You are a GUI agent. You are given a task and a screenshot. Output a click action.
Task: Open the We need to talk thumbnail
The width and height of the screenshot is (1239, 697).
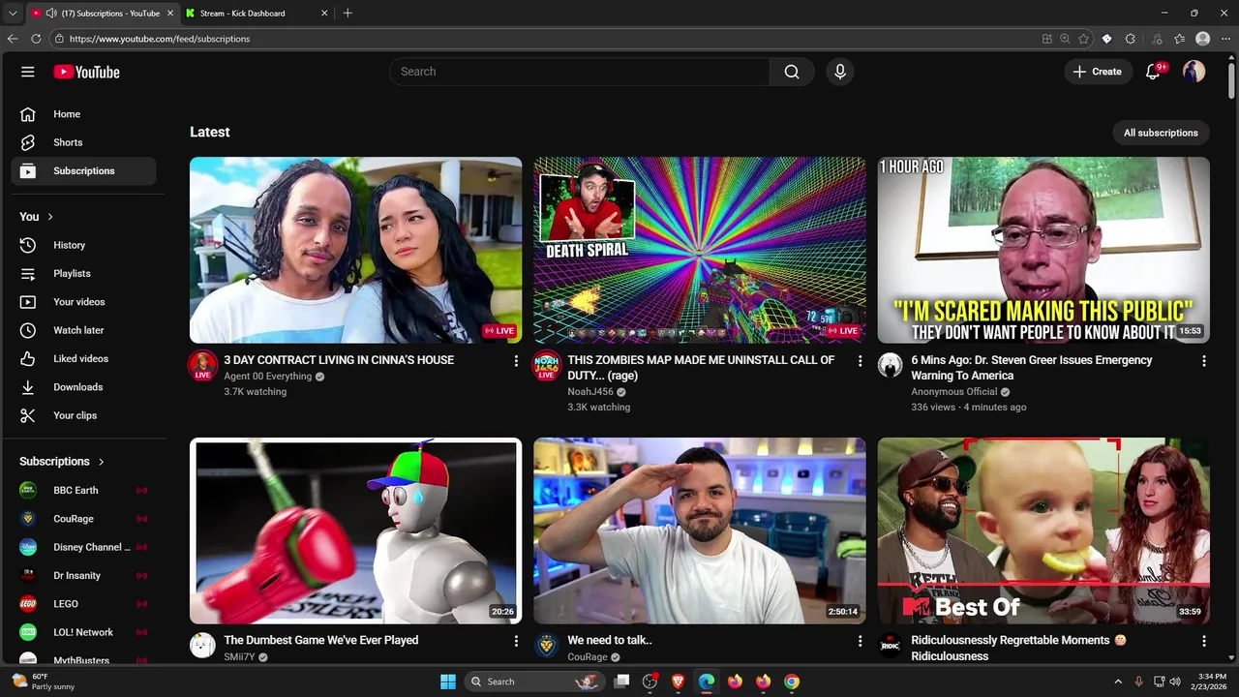[x=700, y=530]
